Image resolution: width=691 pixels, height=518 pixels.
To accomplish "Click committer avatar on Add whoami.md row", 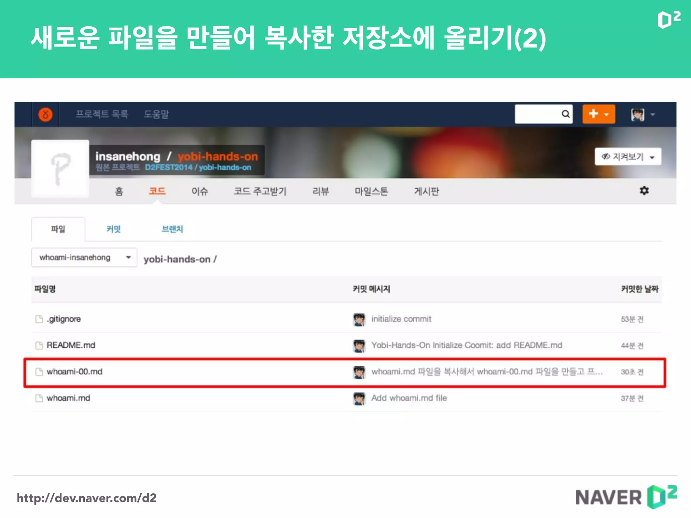I will pos(359,398).
